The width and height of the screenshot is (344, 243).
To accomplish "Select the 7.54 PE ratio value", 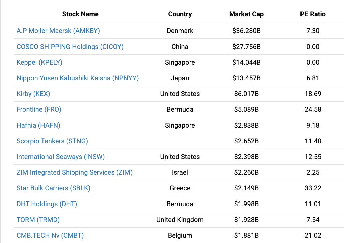I will point(313,220).
